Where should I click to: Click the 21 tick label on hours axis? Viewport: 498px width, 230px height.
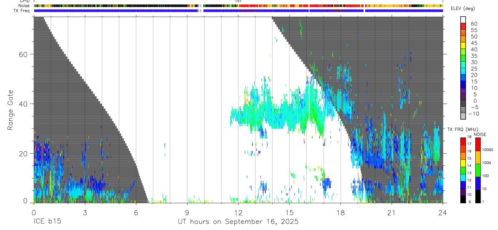point(391,213)
